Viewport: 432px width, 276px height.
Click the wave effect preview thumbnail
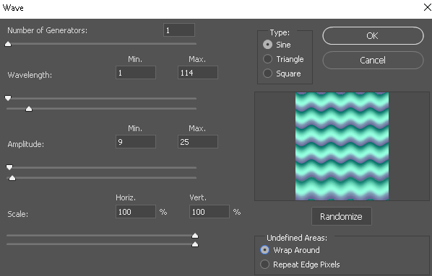(x=342, y=146)
